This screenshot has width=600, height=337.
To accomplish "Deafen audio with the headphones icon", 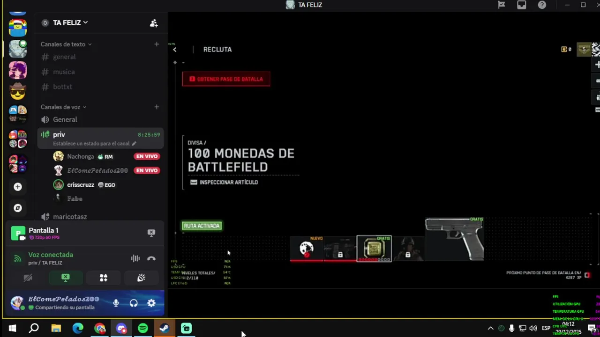I will click(x=134, y=303).
